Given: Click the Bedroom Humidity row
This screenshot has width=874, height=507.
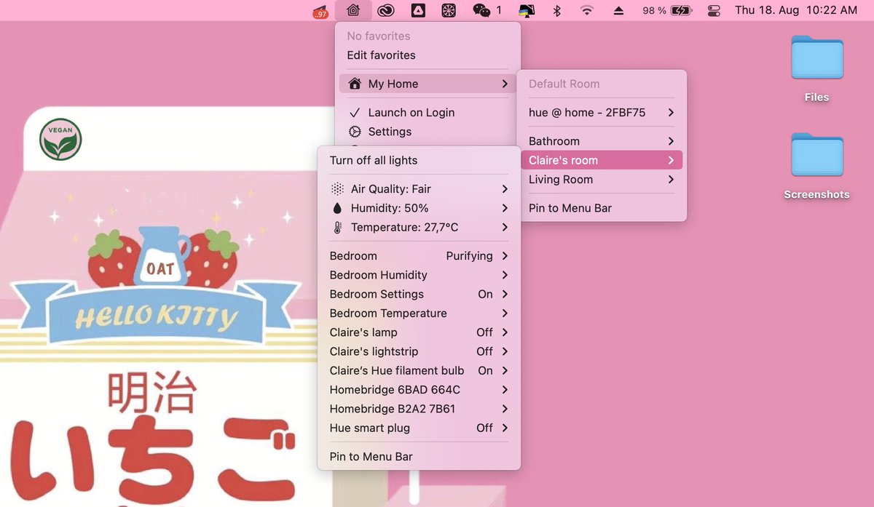Looking at the screenshot, I should point(419,275).
